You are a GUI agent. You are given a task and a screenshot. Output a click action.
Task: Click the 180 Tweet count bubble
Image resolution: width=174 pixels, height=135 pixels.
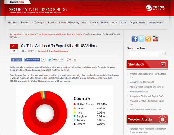pyautogui.click(x=61, y=59)
